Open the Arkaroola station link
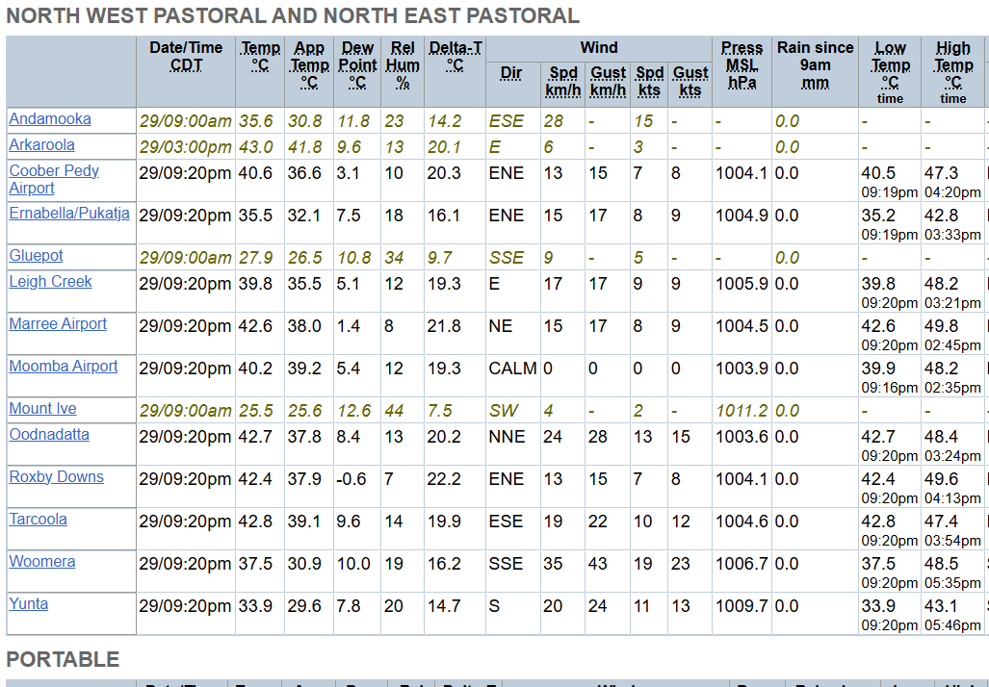The width and height of the screenshot is (989, 687). pyautogui.click(x=41, y=145)
